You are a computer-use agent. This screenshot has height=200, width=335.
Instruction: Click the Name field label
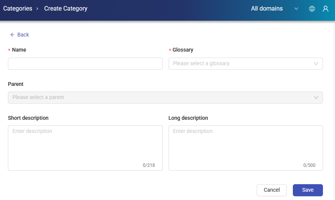(x=19, y=50)
